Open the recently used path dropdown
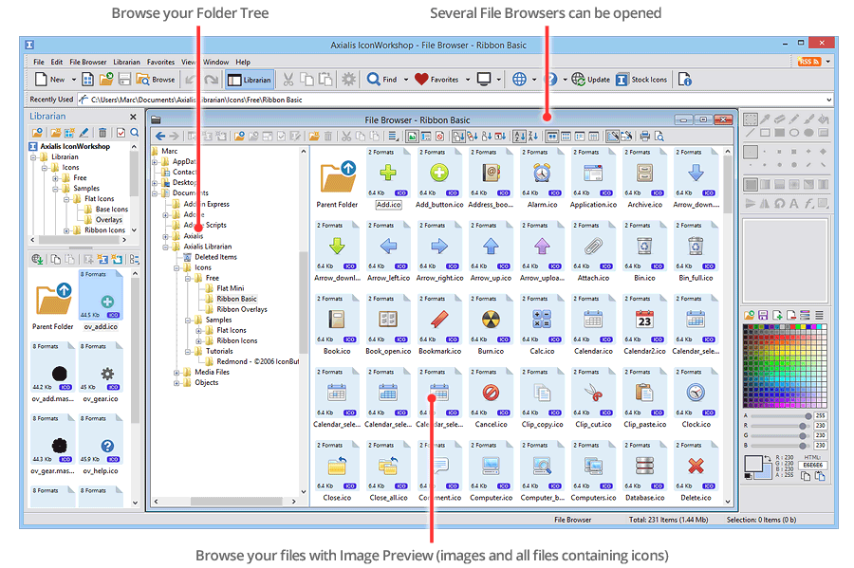This screenshot has height=568, width=854. 829,100
